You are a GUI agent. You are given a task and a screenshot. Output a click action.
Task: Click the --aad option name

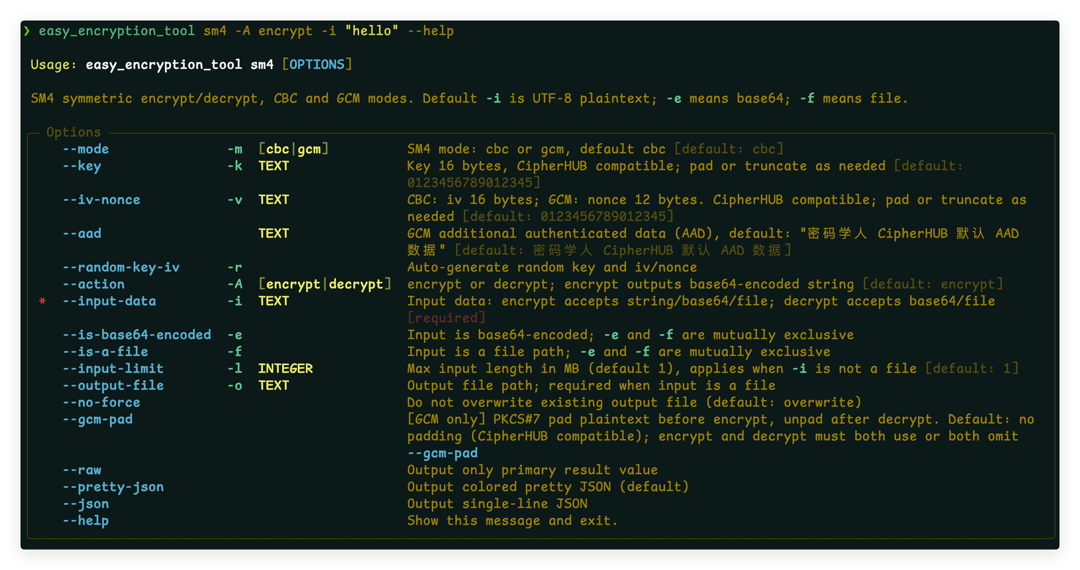click(x=82, y=233)
